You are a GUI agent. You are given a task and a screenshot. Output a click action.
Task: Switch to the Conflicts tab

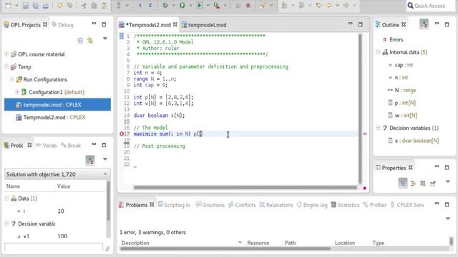(x=242, y=205)
